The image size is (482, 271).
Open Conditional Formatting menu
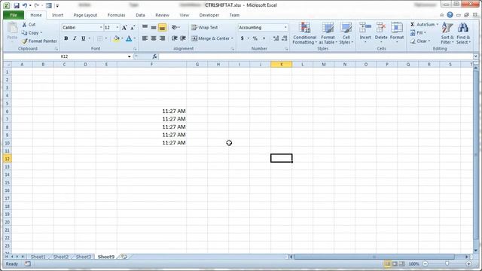point(304,33)
